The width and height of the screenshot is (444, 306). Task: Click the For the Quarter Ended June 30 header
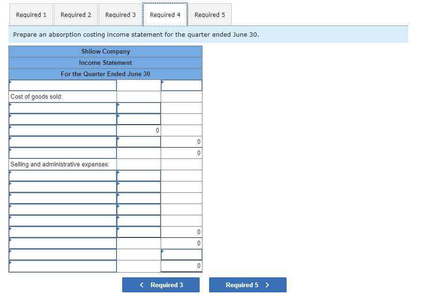click(x=105, y=74)
